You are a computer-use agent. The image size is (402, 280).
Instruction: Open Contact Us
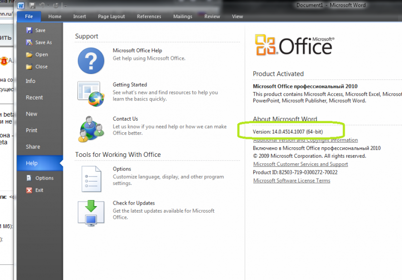125,119
